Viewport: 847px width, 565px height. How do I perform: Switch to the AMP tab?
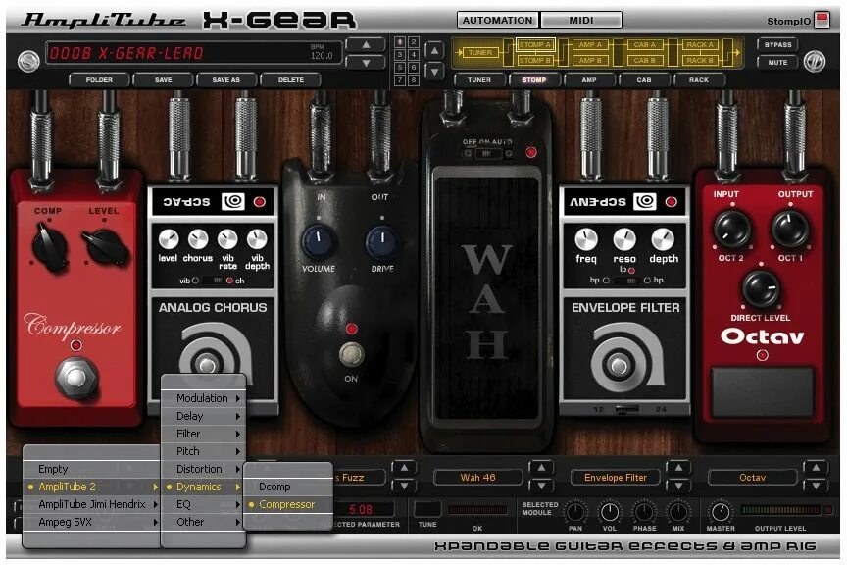589,80
